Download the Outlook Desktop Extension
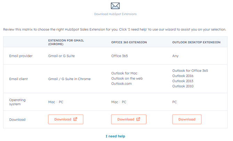This screenshot has width=233, height=141. pos(187,119)
